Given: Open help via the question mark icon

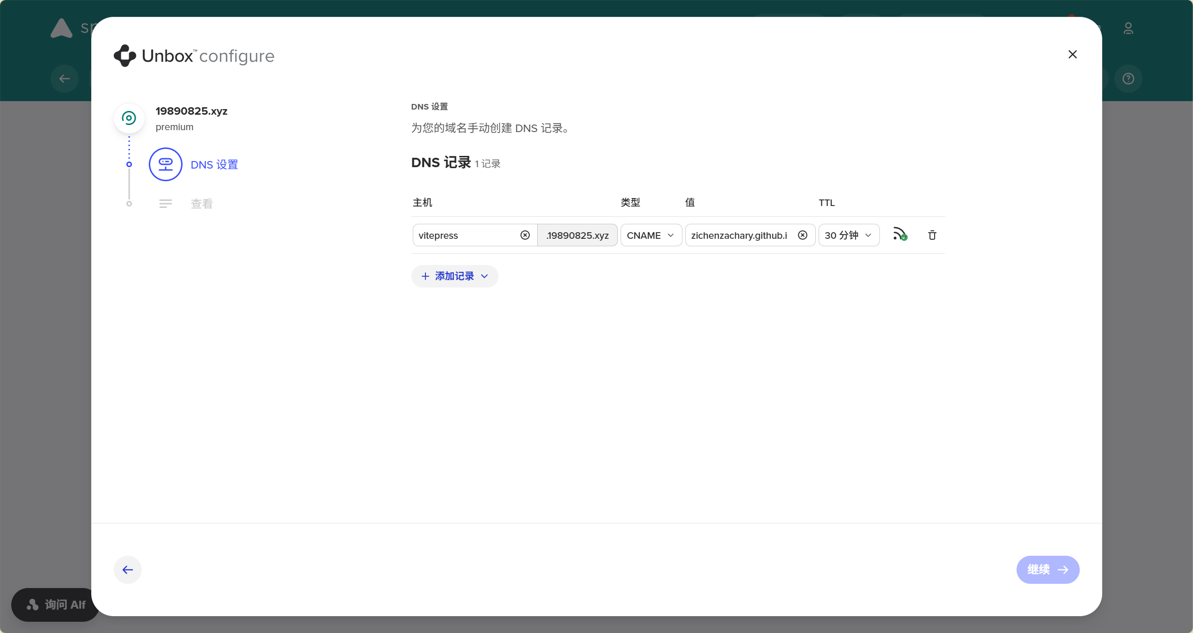Looking at the screenshot, I should pos(1128,79).
